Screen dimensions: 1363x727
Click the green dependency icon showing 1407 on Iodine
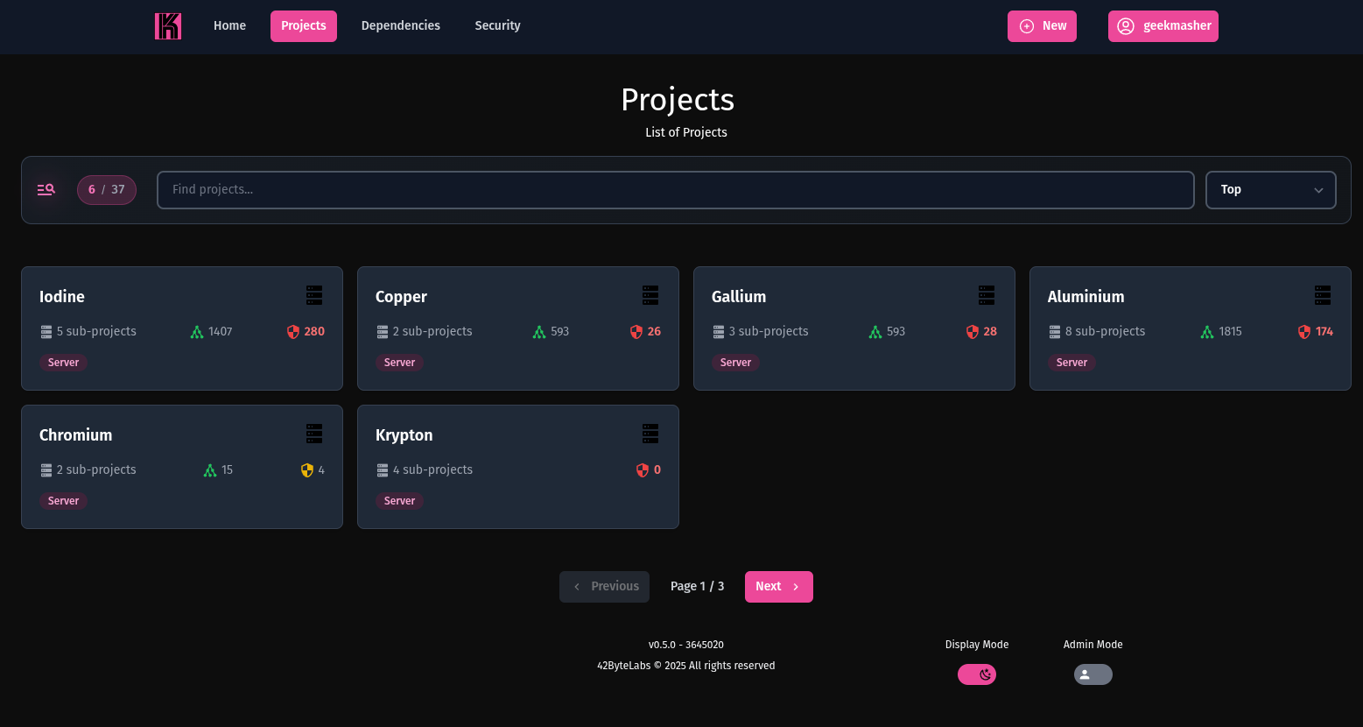click(198, 331)
